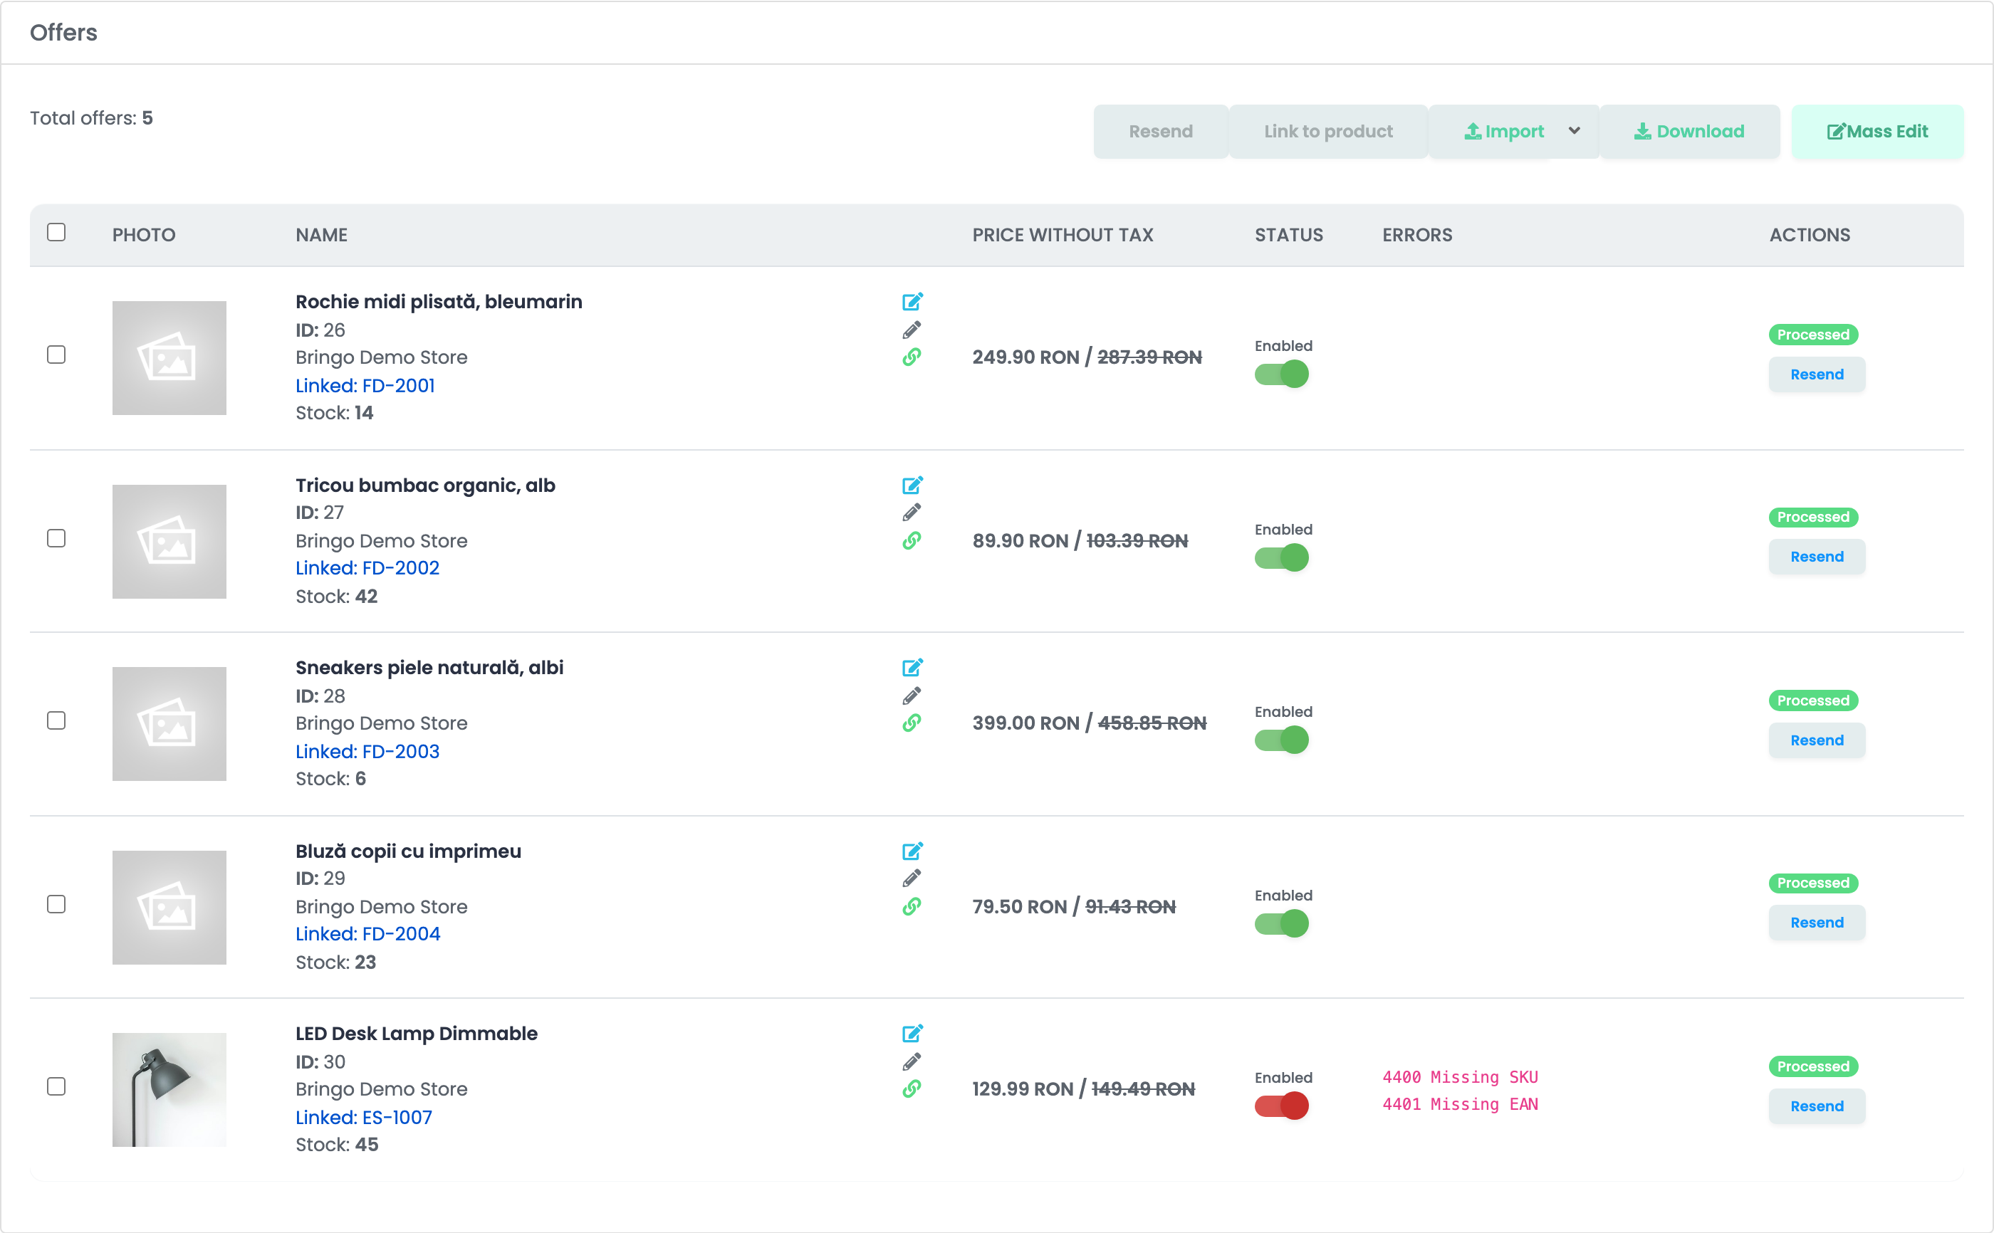Toggle the Enabled switch for offer ID 29
The height and width of the screenshot is (1233, 1994).
(1281, 924)
